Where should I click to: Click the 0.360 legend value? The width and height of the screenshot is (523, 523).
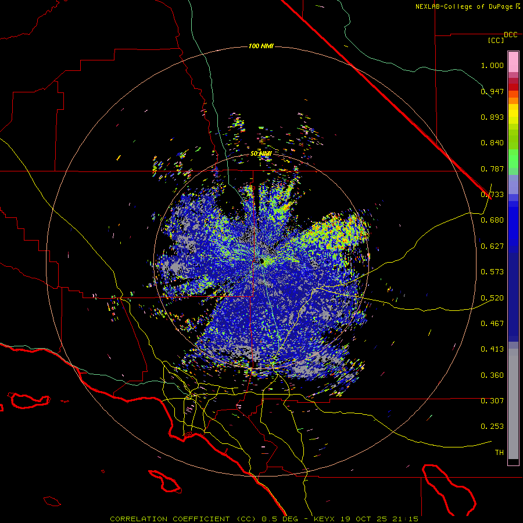click(x=492, y=375)
